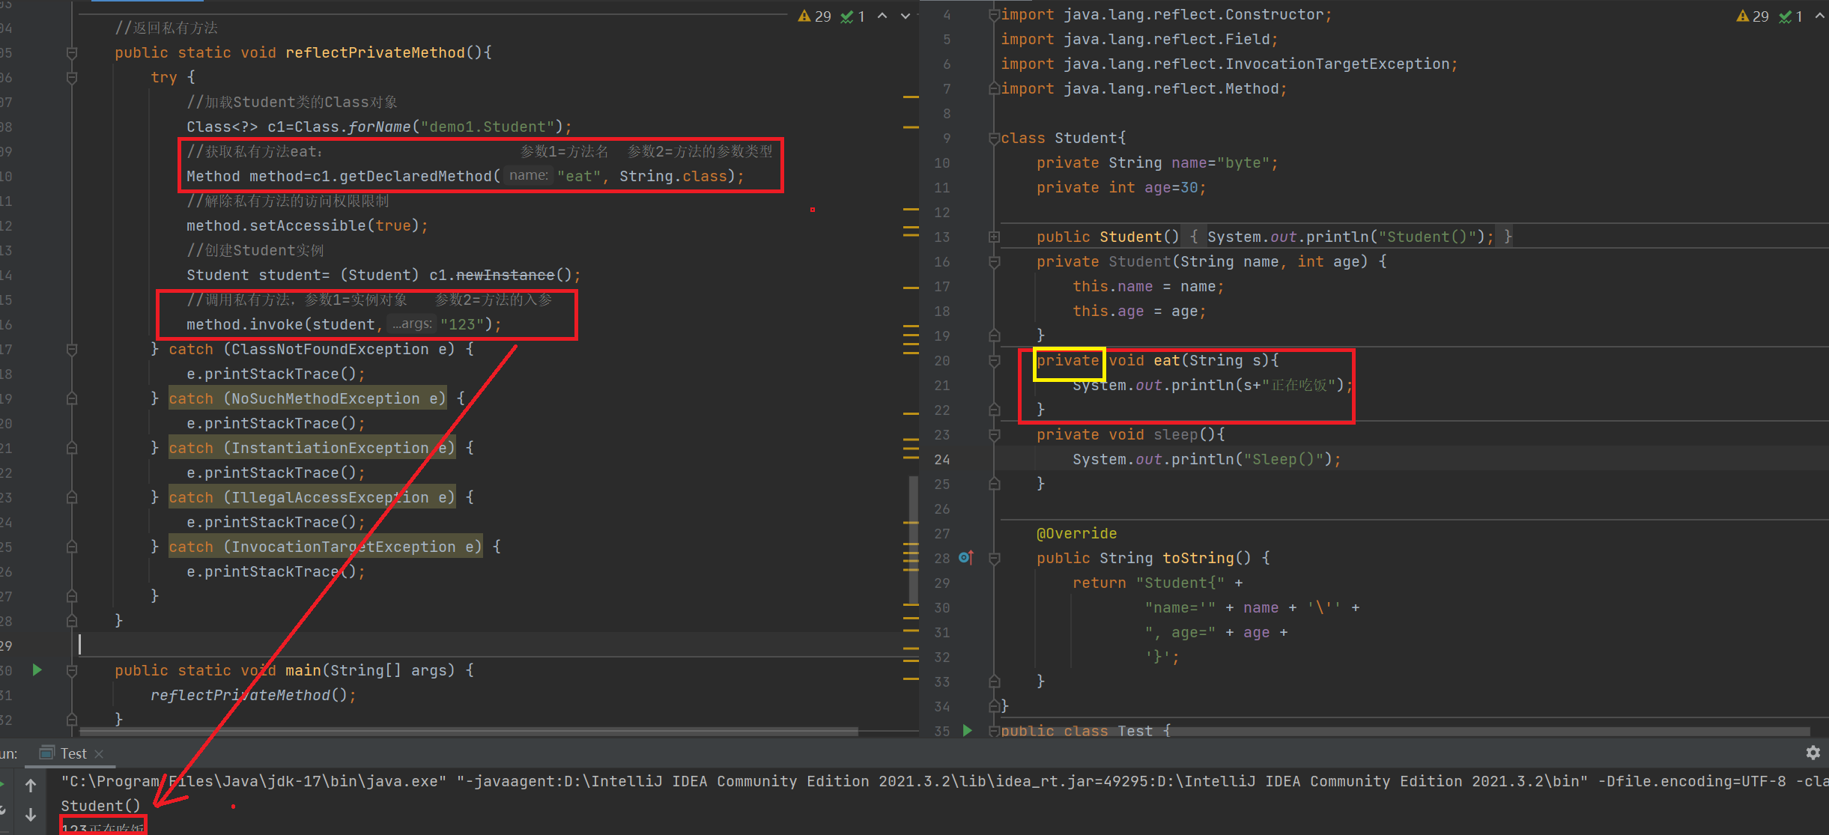Collapse the reflectPrivateMethod fold marker
The image size is (1829, 835).
[x=72, y=53]
